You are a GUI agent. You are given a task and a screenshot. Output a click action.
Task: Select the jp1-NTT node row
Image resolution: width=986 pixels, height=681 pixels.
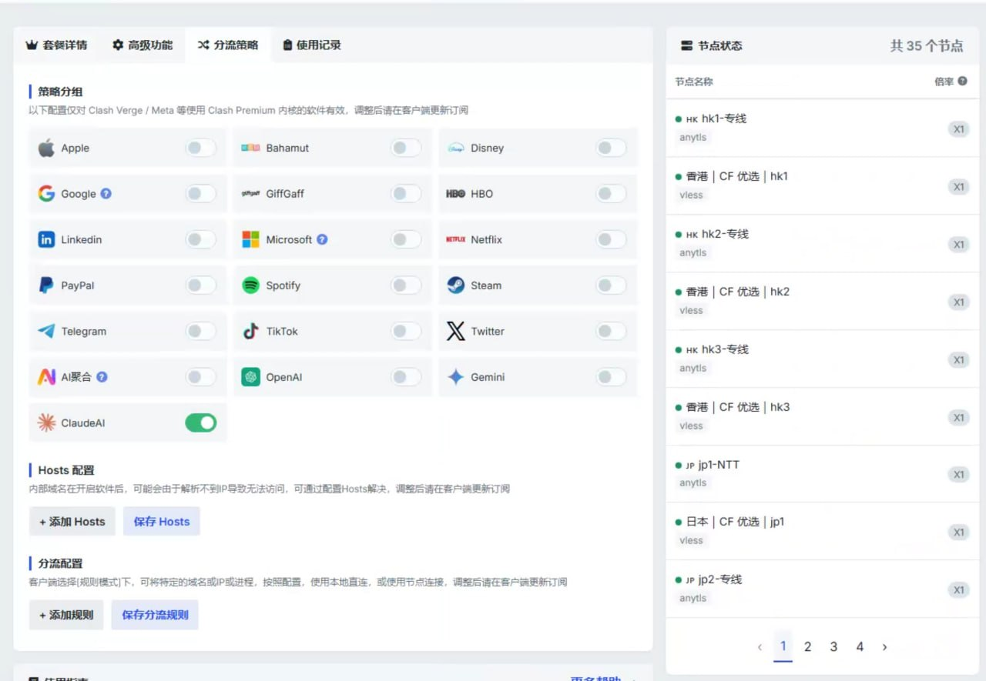point(822,474)
